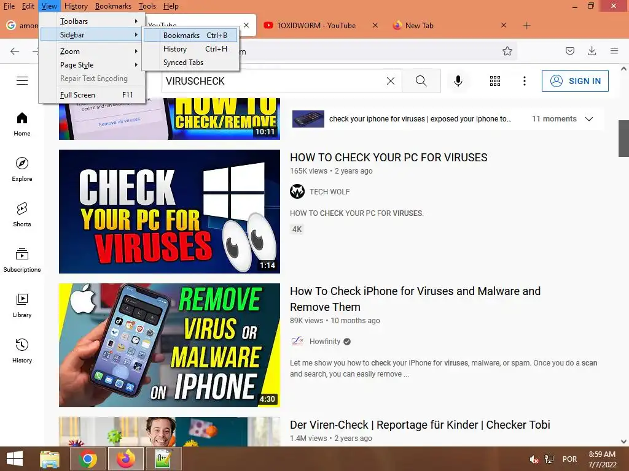Open Shorts in YouTube sidebar
This screenshot has width=629, height=471.
22,215
